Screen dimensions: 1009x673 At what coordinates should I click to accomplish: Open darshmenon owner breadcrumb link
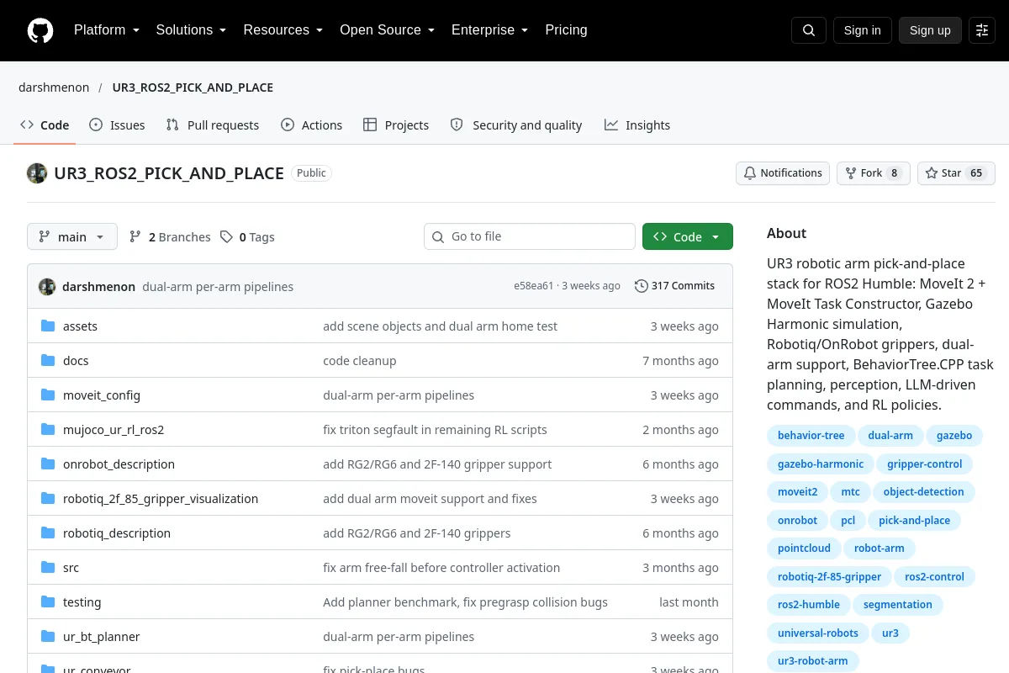[x=54, y=87]
